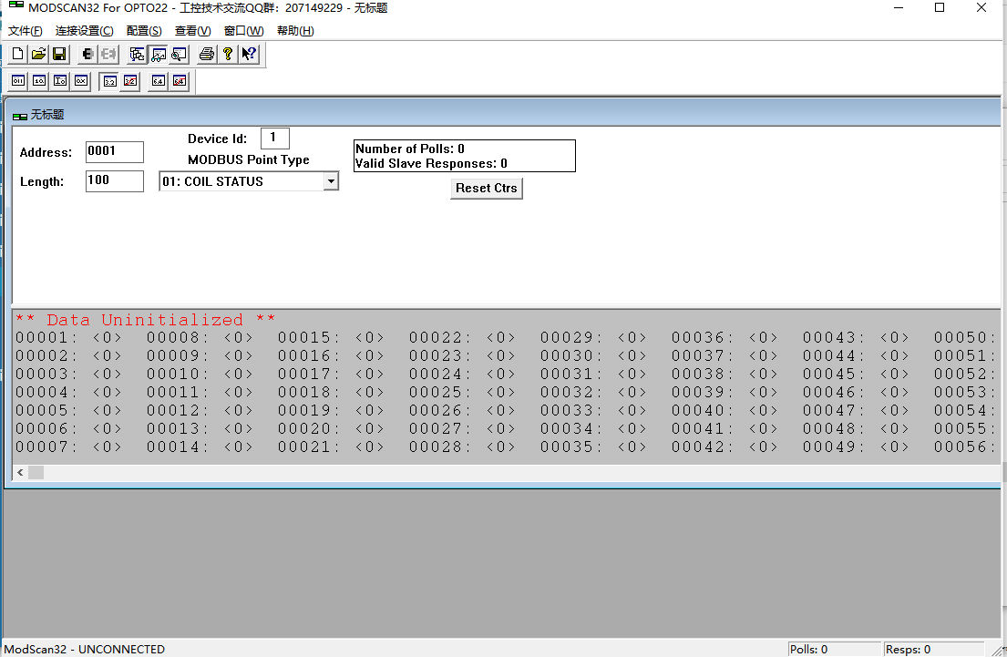The image size is (1007, 657).
Task: Save using the floppy disk icon
Action: (x=59, y=55)
